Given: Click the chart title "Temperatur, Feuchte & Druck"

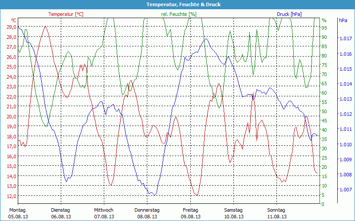Looking at the screenshot, I should 183,4.
